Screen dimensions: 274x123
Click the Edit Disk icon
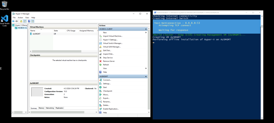coord(101,50)
